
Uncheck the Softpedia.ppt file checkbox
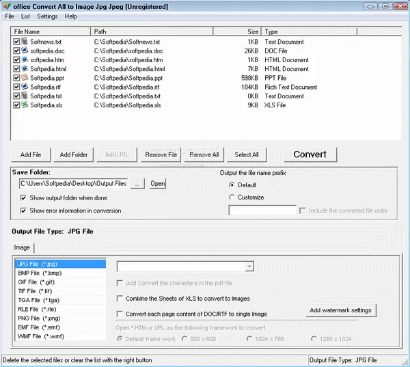pos(16,78)
